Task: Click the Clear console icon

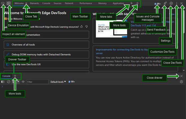Action: 8,82
